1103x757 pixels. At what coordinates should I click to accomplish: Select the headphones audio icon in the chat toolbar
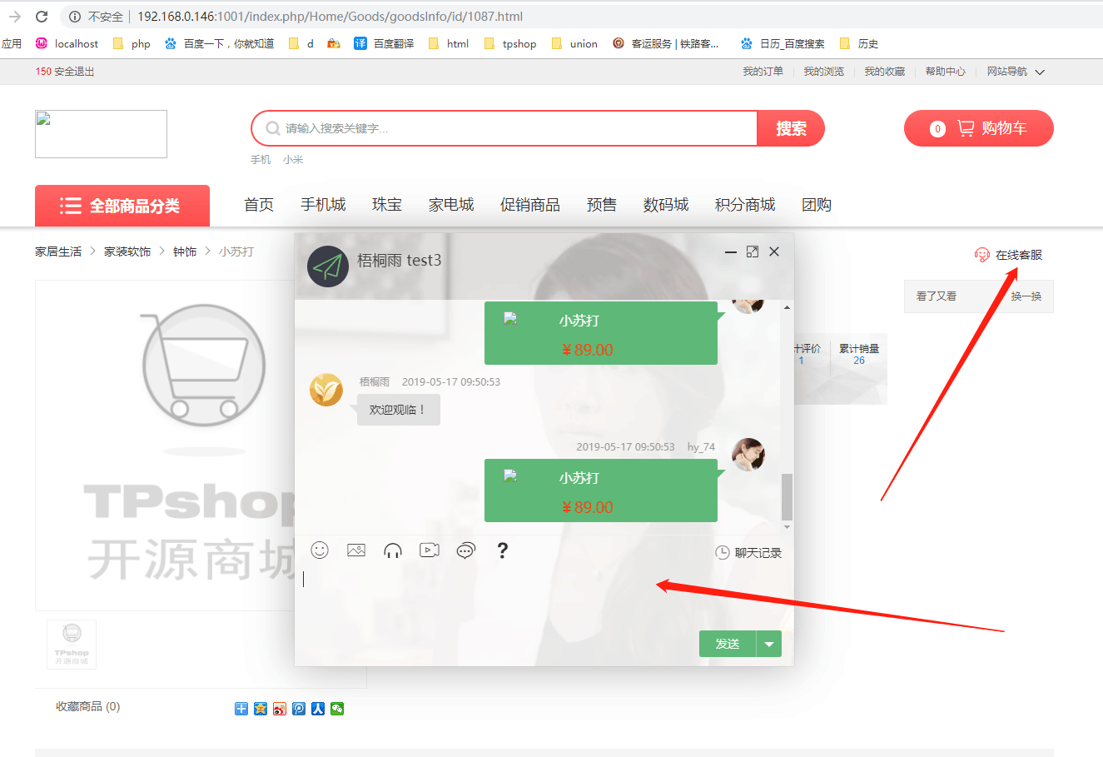(x=392, y=550)
